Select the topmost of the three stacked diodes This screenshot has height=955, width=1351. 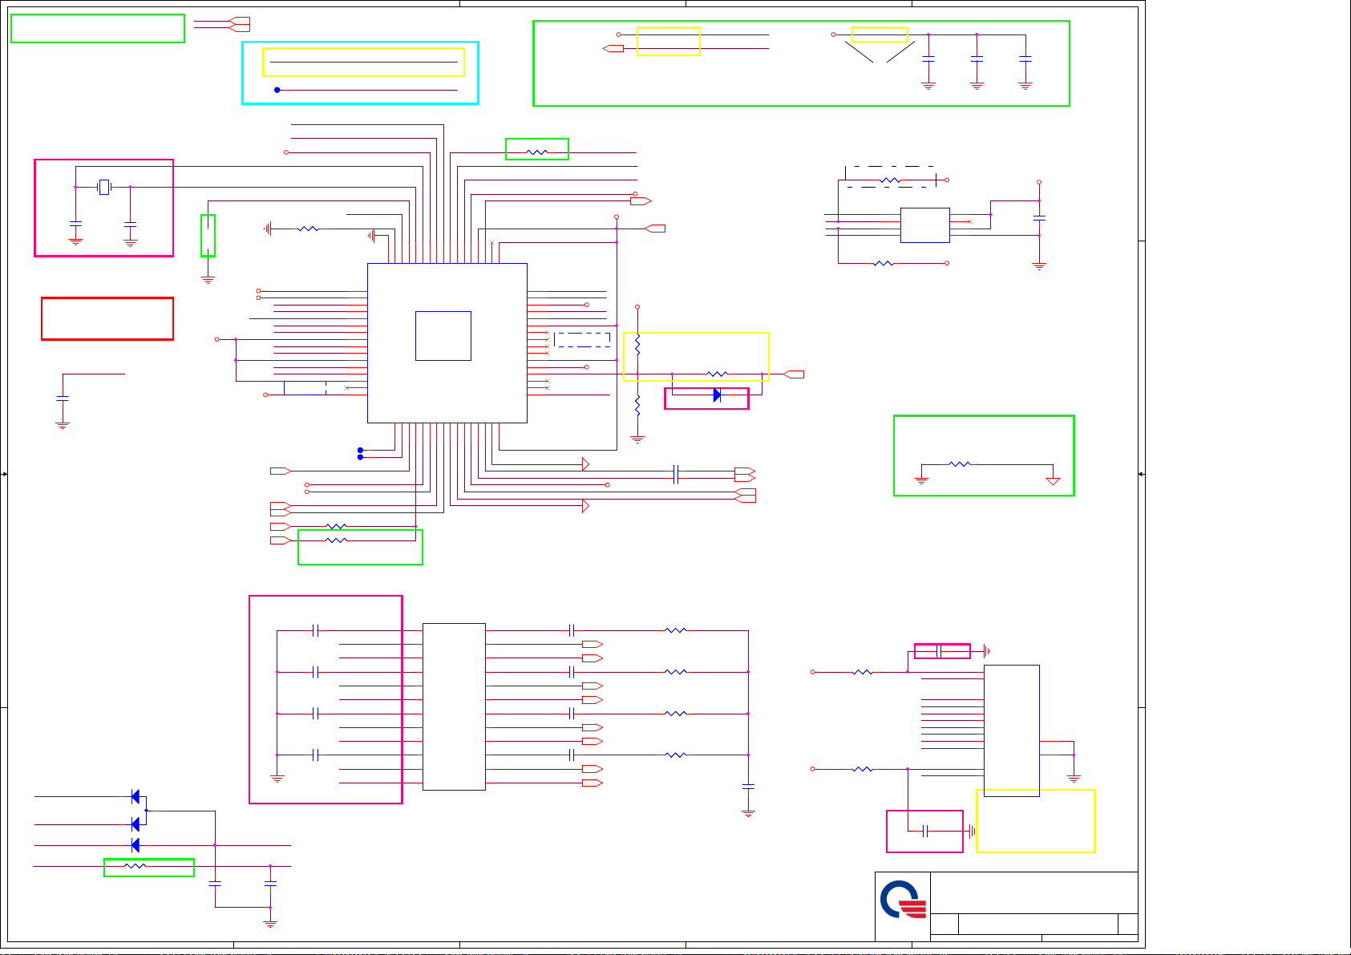tap(135, 796)
